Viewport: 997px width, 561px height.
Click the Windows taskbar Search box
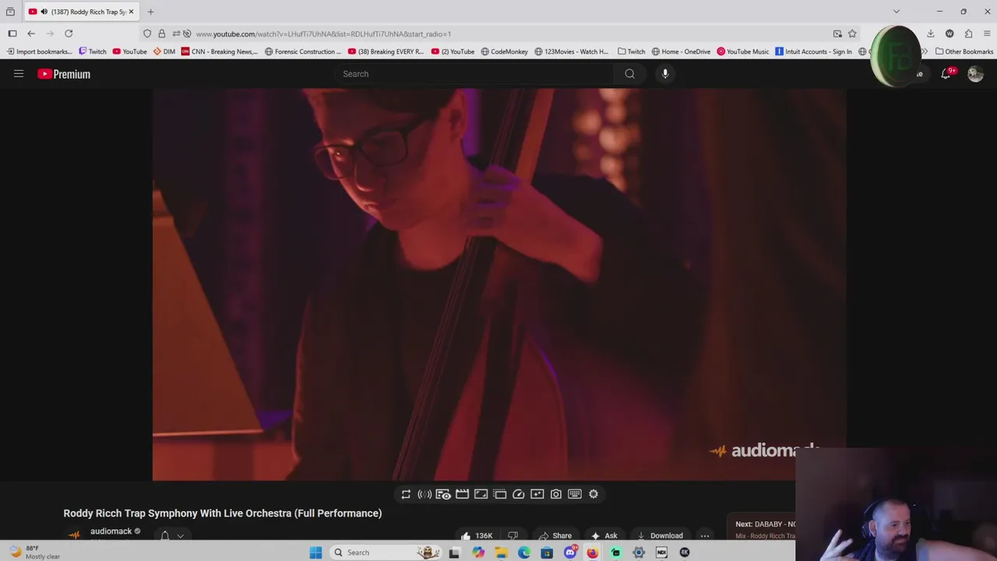384,552
